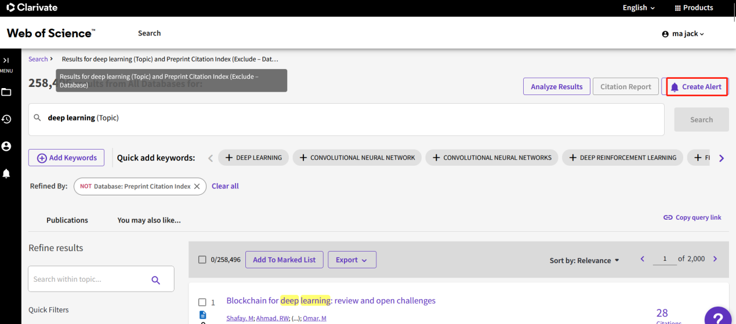
Task: Go to previous results page arrow
Action: tap(642, 259)
